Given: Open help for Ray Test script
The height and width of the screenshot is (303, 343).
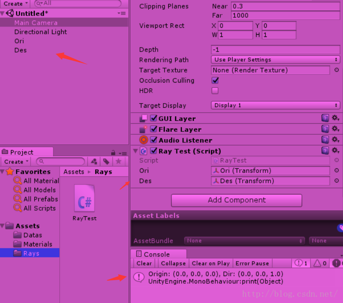Looking at the screenshot, I should [x=325, y=151].
